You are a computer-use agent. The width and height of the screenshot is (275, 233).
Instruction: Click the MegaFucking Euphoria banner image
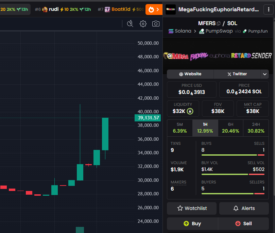[x=218, y=56]
